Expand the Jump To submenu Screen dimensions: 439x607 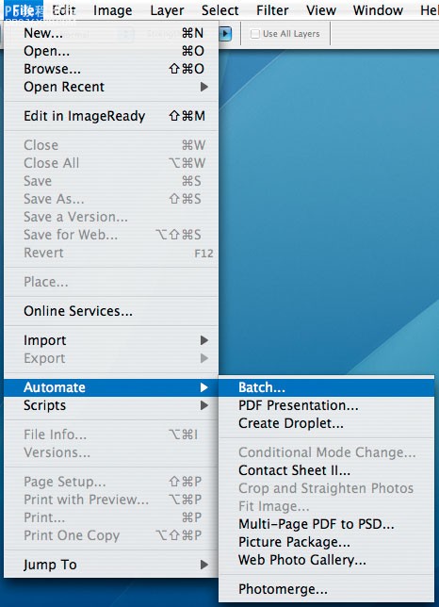point(111,565)
